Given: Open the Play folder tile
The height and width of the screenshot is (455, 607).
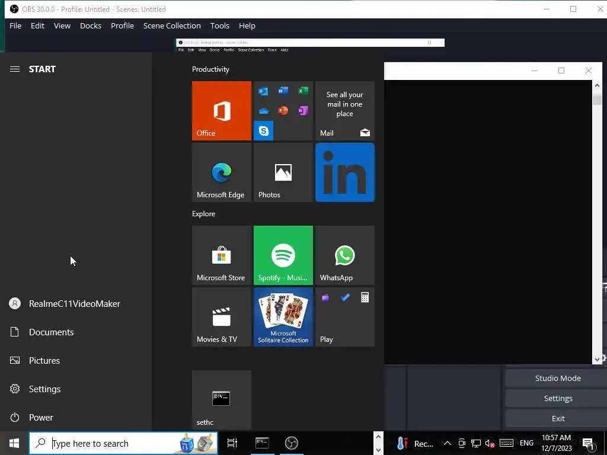Looking at the screenshot, I should 345,317.
